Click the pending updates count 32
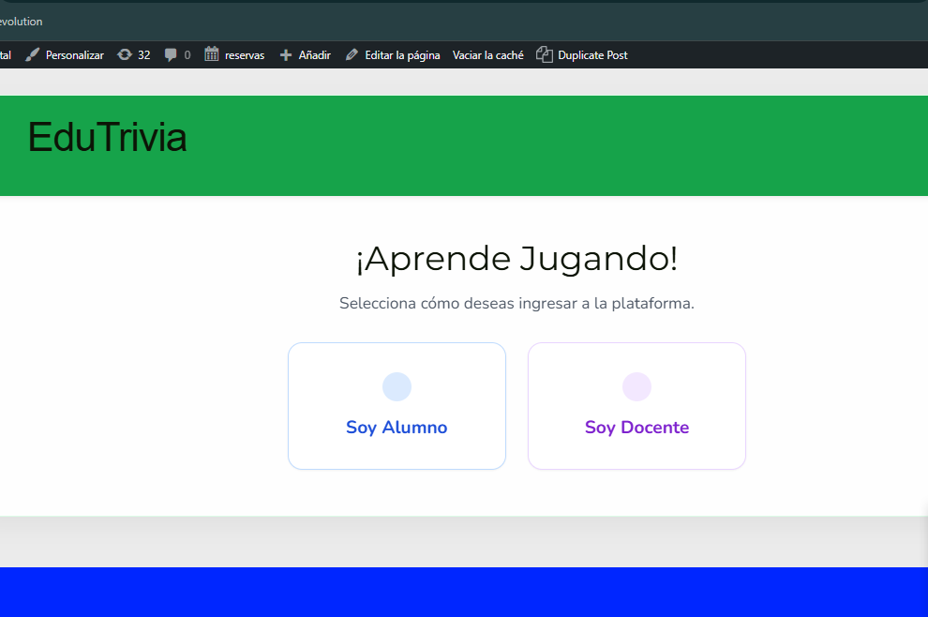Image resolution: width=928 pixels, height=617 pixels. click(143, 55)
